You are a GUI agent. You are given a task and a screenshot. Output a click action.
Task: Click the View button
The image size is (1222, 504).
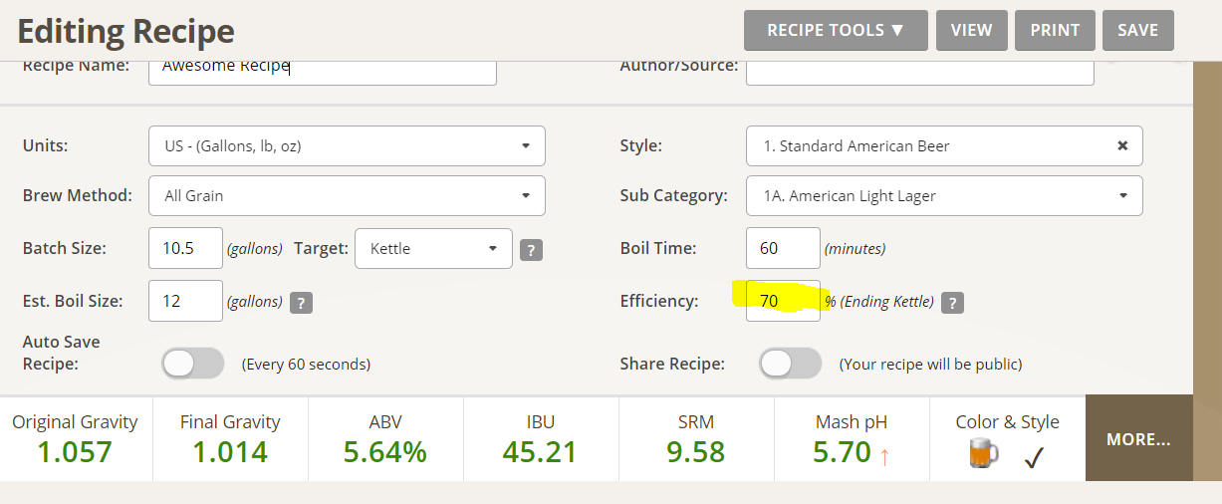(x=972, y=30)
